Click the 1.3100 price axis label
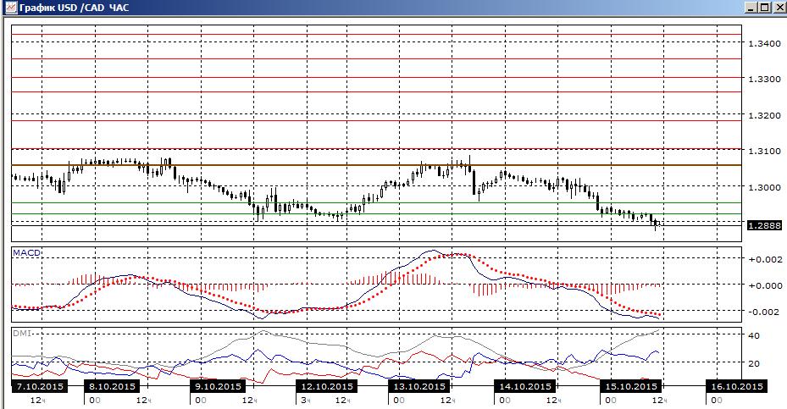 click(764, 151)
